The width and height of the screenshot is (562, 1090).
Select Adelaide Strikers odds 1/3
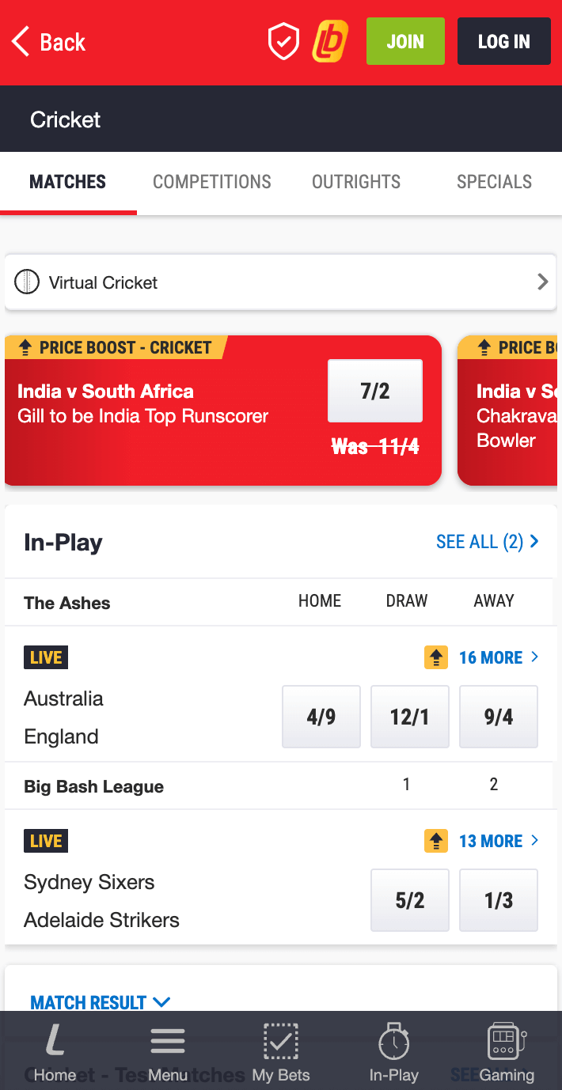pos(499,900)
